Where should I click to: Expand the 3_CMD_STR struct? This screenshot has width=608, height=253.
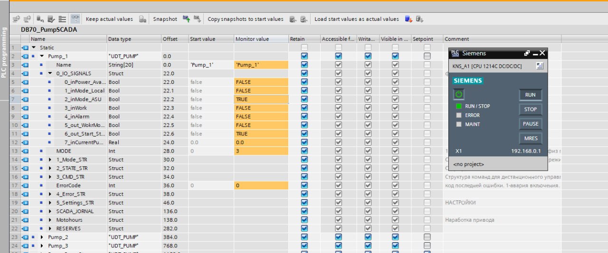click(50, 177)
